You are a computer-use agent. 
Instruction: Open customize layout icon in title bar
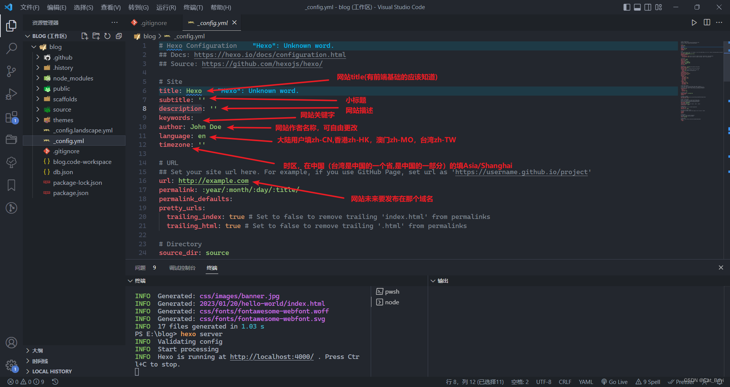[659, 7]
